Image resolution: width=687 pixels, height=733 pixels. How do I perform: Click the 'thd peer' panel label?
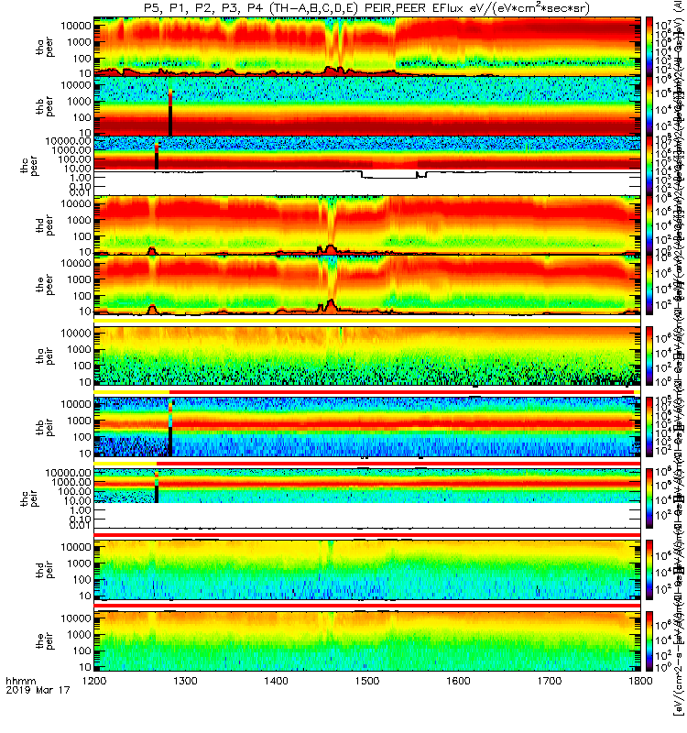pos(45,225)
